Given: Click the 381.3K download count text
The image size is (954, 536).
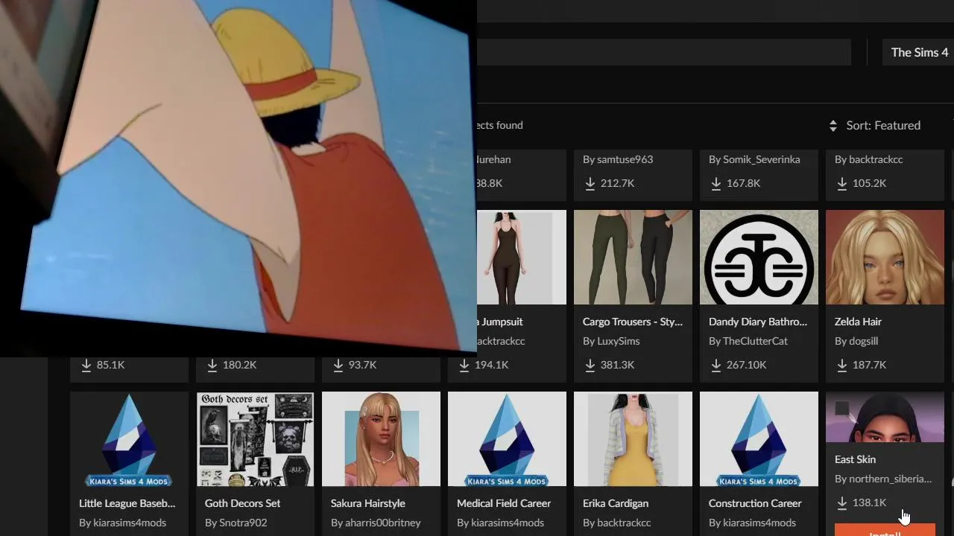Looking at the screenshot, I should pyautogui.click(x=617, y=365).
